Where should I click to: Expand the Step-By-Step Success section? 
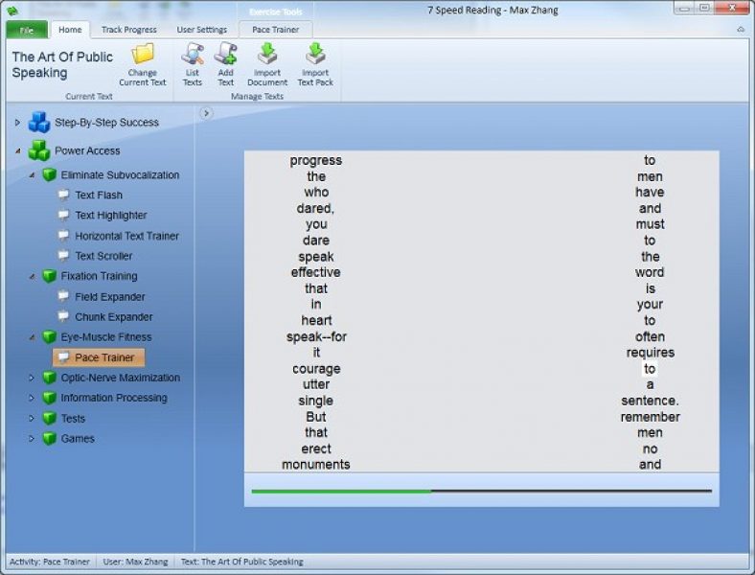click(17, 123)
